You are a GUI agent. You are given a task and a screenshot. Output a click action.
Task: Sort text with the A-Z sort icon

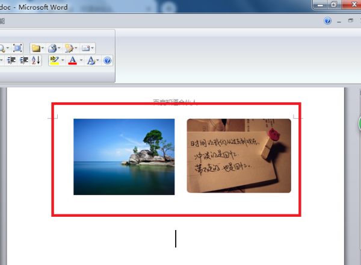click(x=36, y=60)
